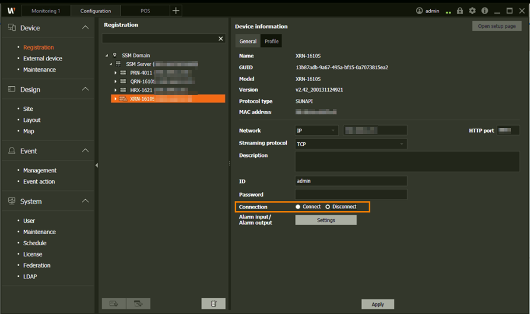Expand the selected XRN-1610S tree node
The width and height of the screenshot is (530, 314).
pos(115,99)
